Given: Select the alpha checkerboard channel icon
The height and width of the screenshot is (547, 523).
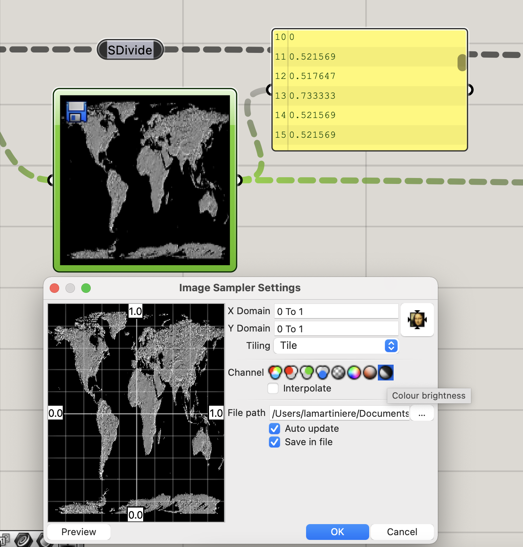Looking at the screenshot, I should click(x=338, y=372).
